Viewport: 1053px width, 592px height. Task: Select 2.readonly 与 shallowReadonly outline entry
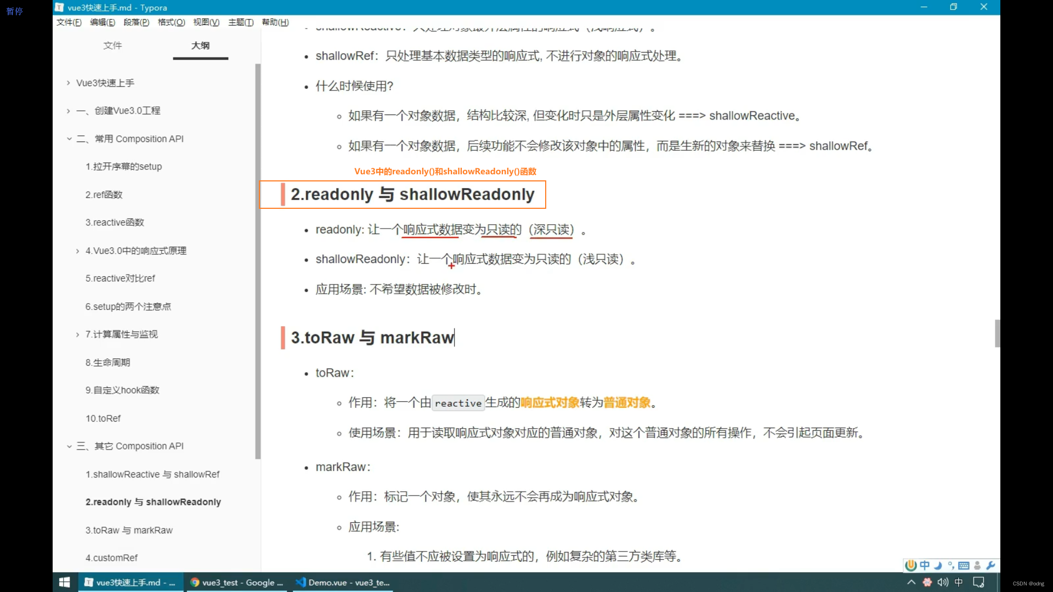(x=153, y=502)
